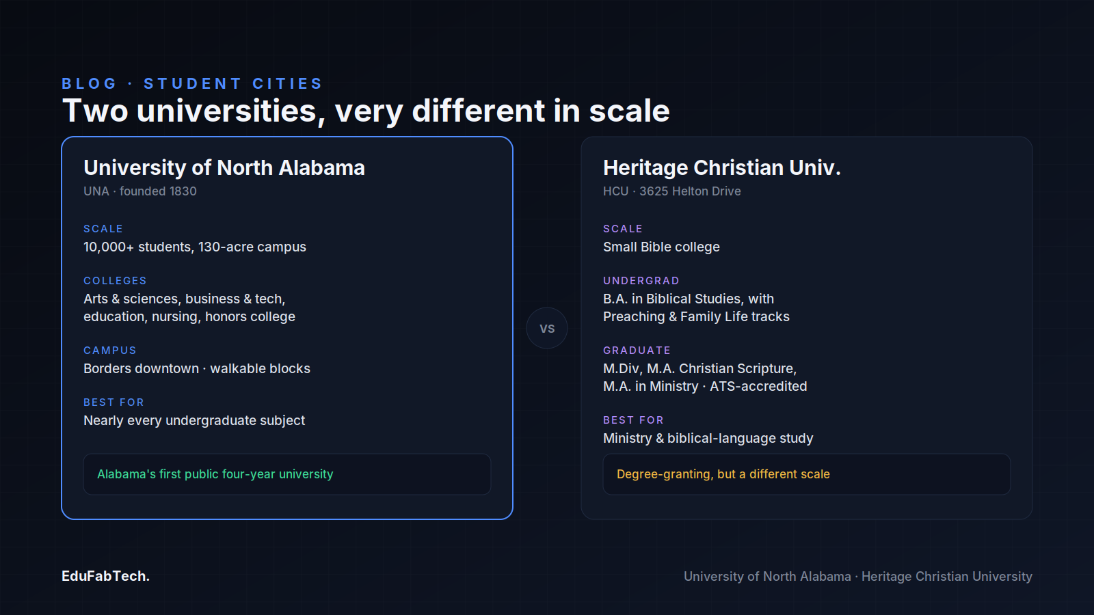
Task: Select the 'Heritage Christian Univ.' card title
Action: coord(722,167)
